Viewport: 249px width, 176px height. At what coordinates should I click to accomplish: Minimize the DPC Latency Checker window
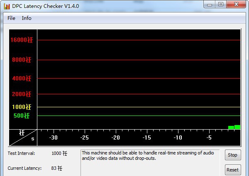(210, 5)
